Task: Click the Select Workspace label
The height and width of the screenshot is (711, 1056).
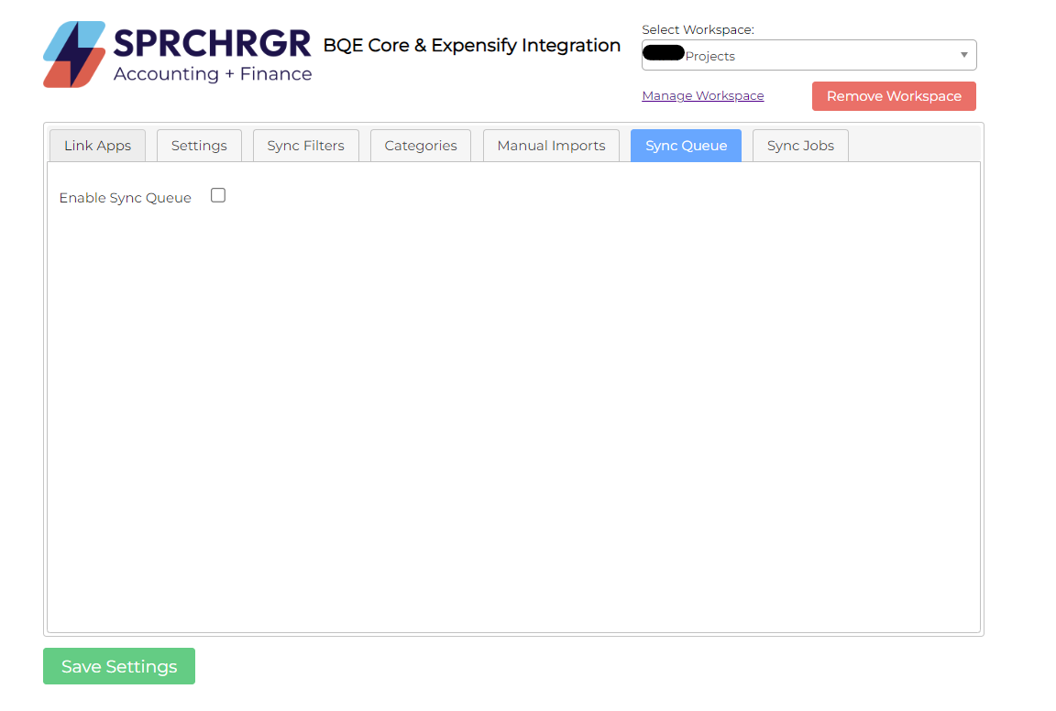Action: (x=698, y=29)
